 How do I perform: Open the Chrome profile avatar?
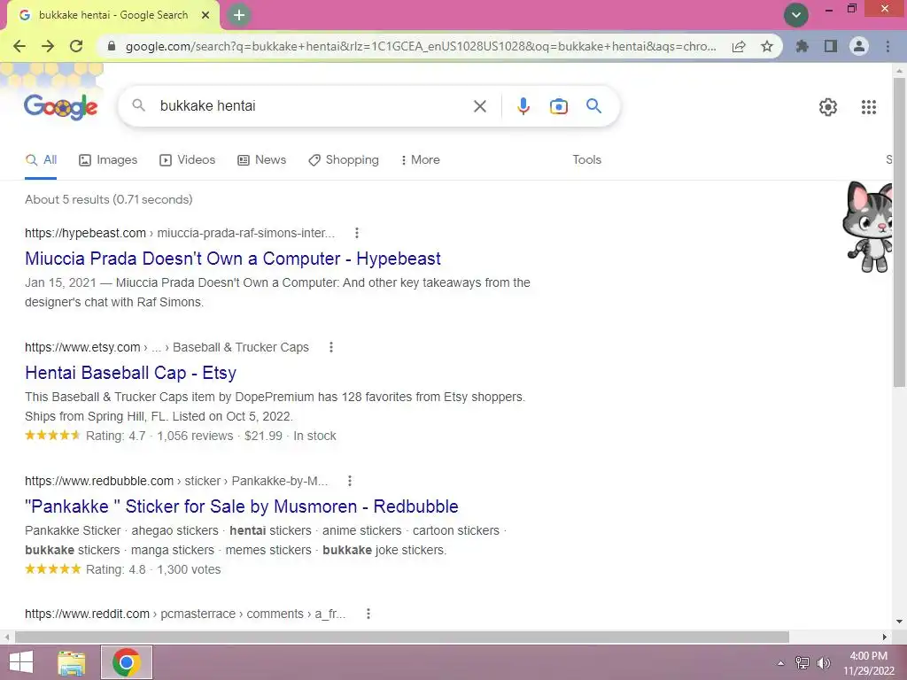[x=859, y=46]
